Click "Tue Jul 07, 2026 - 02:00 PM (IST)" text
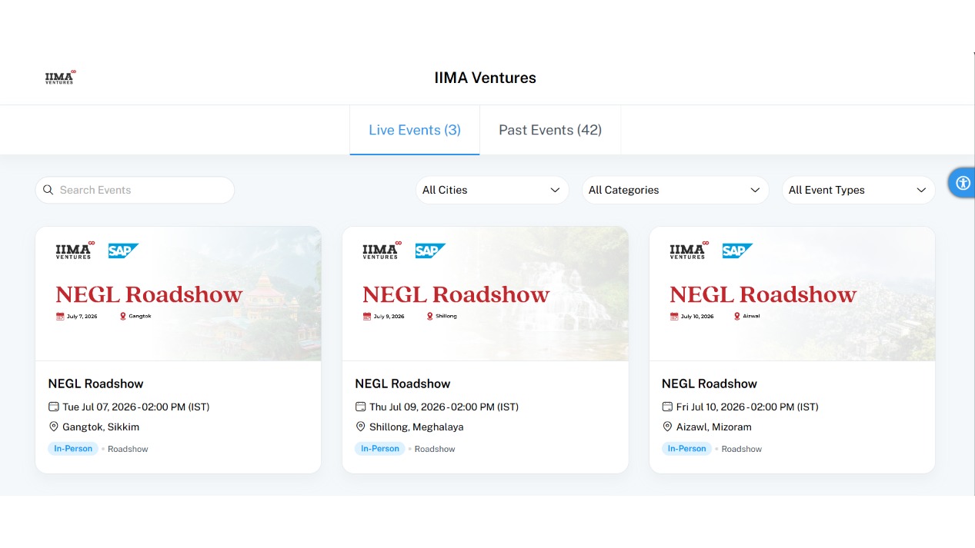Viewport: 975px width, 548px height. coord(136,407)
